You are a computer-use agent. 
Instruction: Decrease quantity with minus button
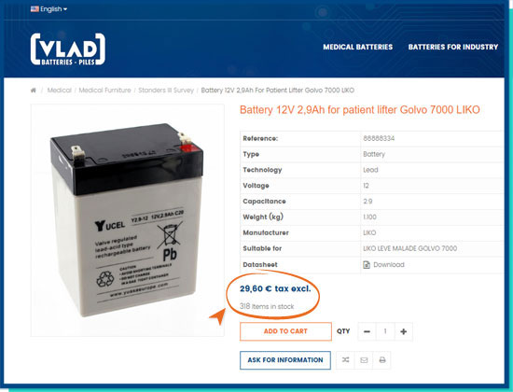pyautogui.click(x=367, y=331)
